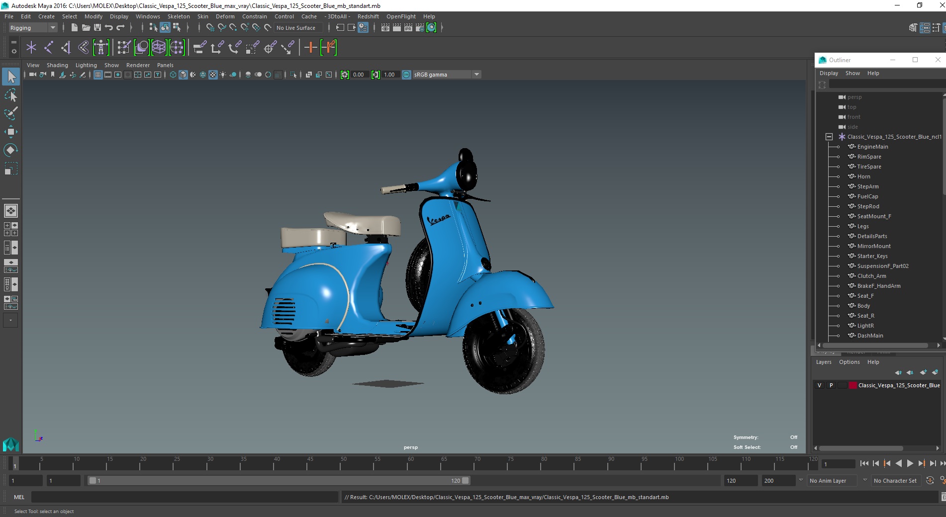This screenshot has height=517, width=946.
Task: Click the time range slider bar
Action: 279,481
